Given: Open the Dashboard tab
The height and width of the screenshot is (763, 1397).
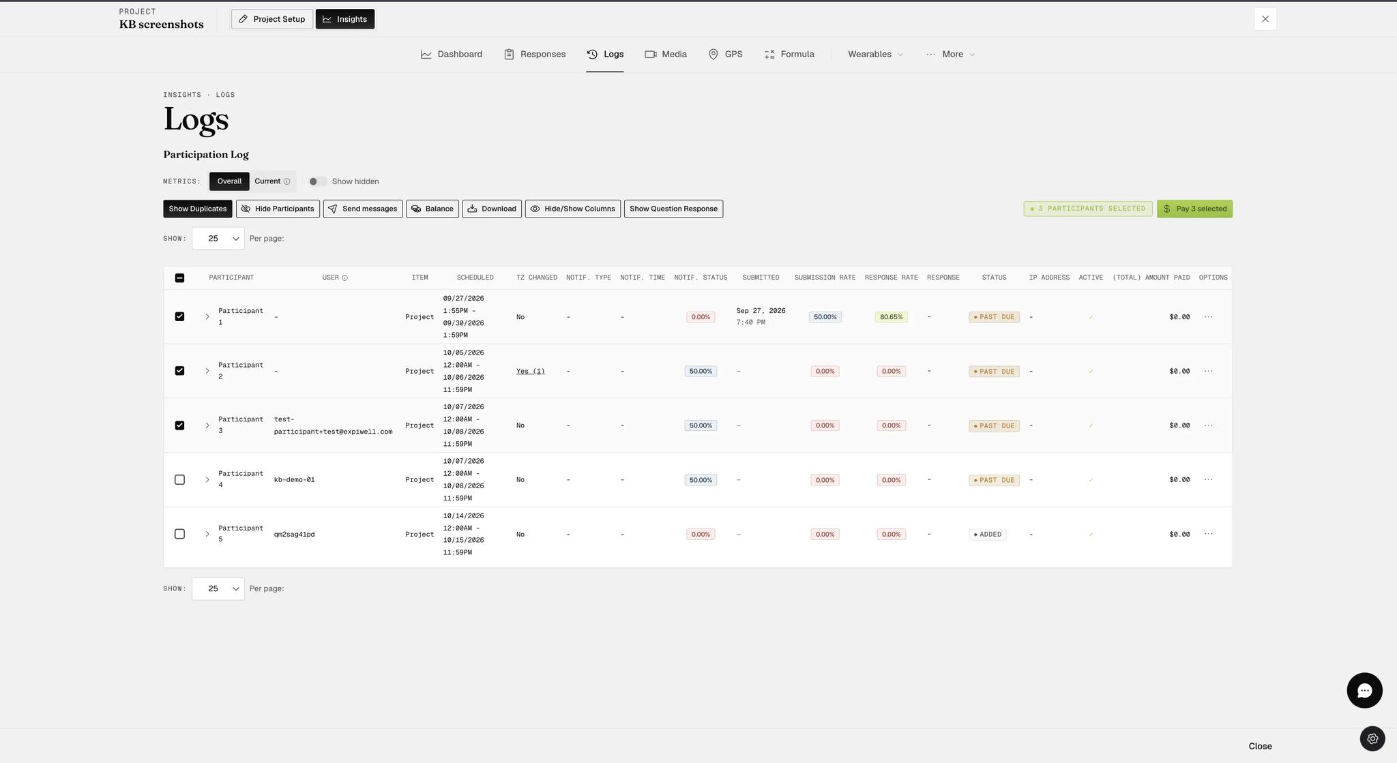Looking at the screenshot, I should (x=452, y=54).
